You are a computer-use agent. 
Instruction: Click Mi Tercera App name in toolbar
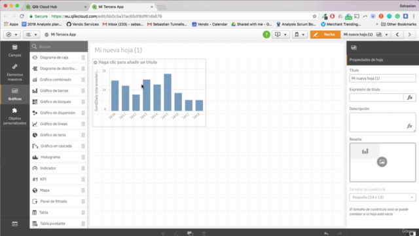[64, 35]
